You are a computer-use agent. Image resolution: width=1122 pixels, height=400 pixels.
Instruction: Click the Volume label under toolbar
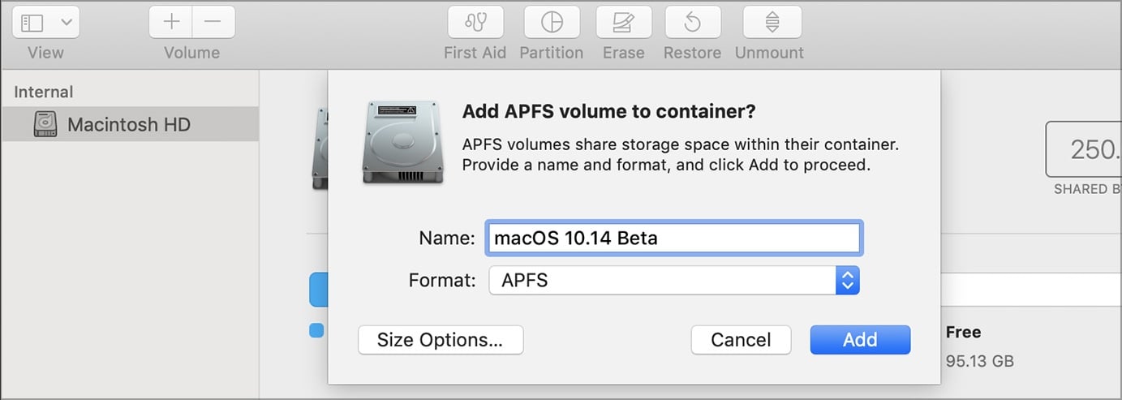click(192, 53)
